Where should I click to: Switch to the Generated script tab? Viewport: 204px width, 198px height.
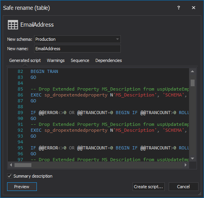[x=25, y=60]
